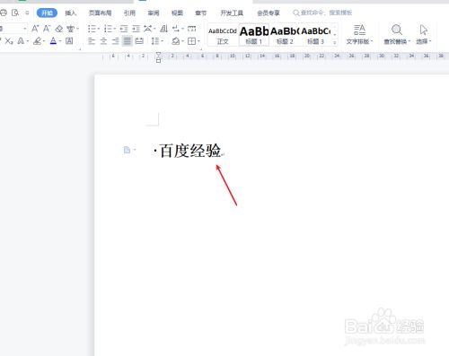Open the Start (开始) tab

click(x=47, y=13)
